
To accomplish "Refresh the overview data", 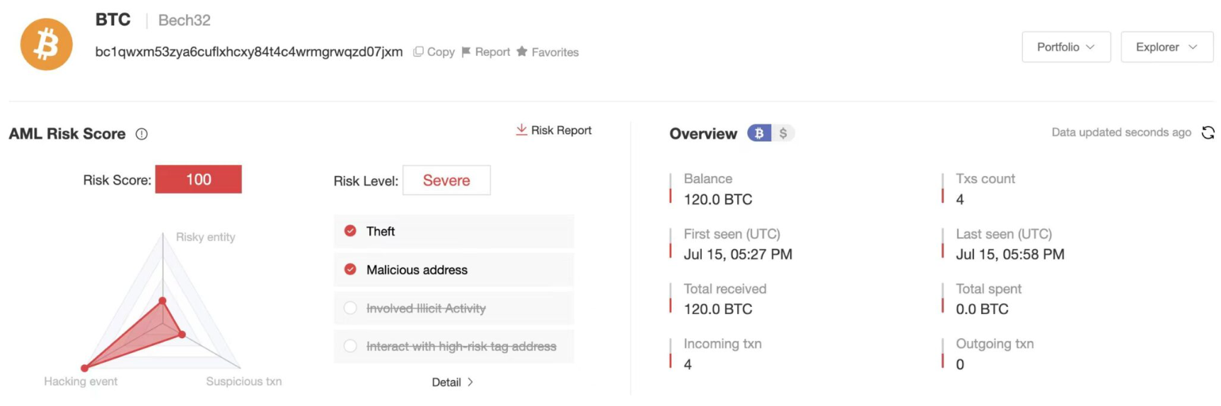I will (x=1208, y=132).
